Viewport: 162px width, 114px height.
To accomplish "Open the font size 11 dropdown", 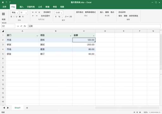I will [x=24, y=13].
